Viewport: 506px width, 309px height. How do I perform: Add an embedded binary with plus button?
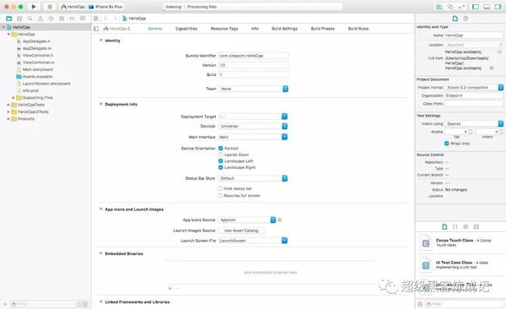pyautogui.click(x=170, y=288)
